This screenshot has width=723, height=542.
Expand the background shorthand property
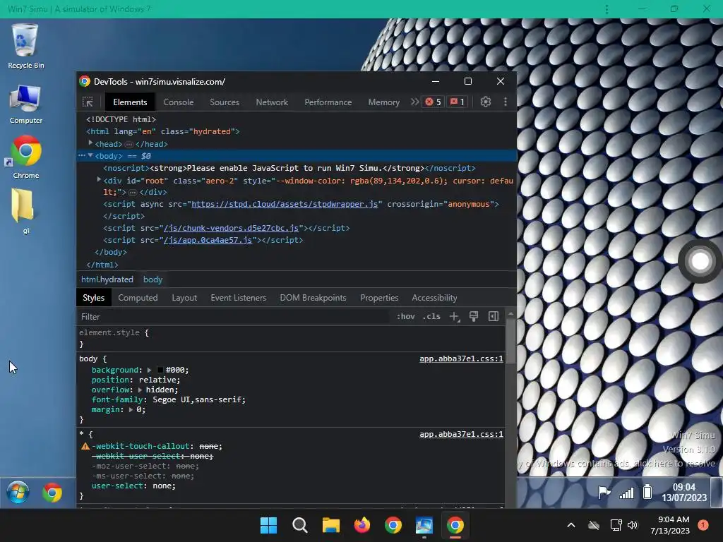[149, 370]
